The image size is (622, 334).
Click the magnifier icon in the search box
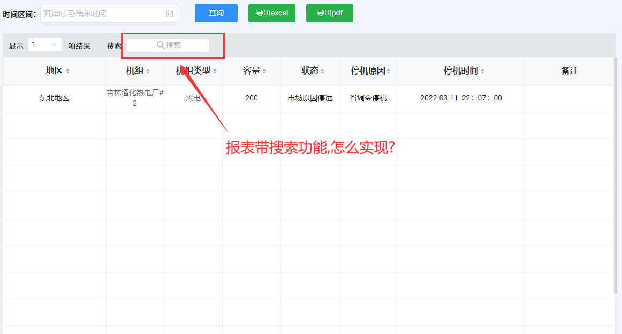click(160, 45)
